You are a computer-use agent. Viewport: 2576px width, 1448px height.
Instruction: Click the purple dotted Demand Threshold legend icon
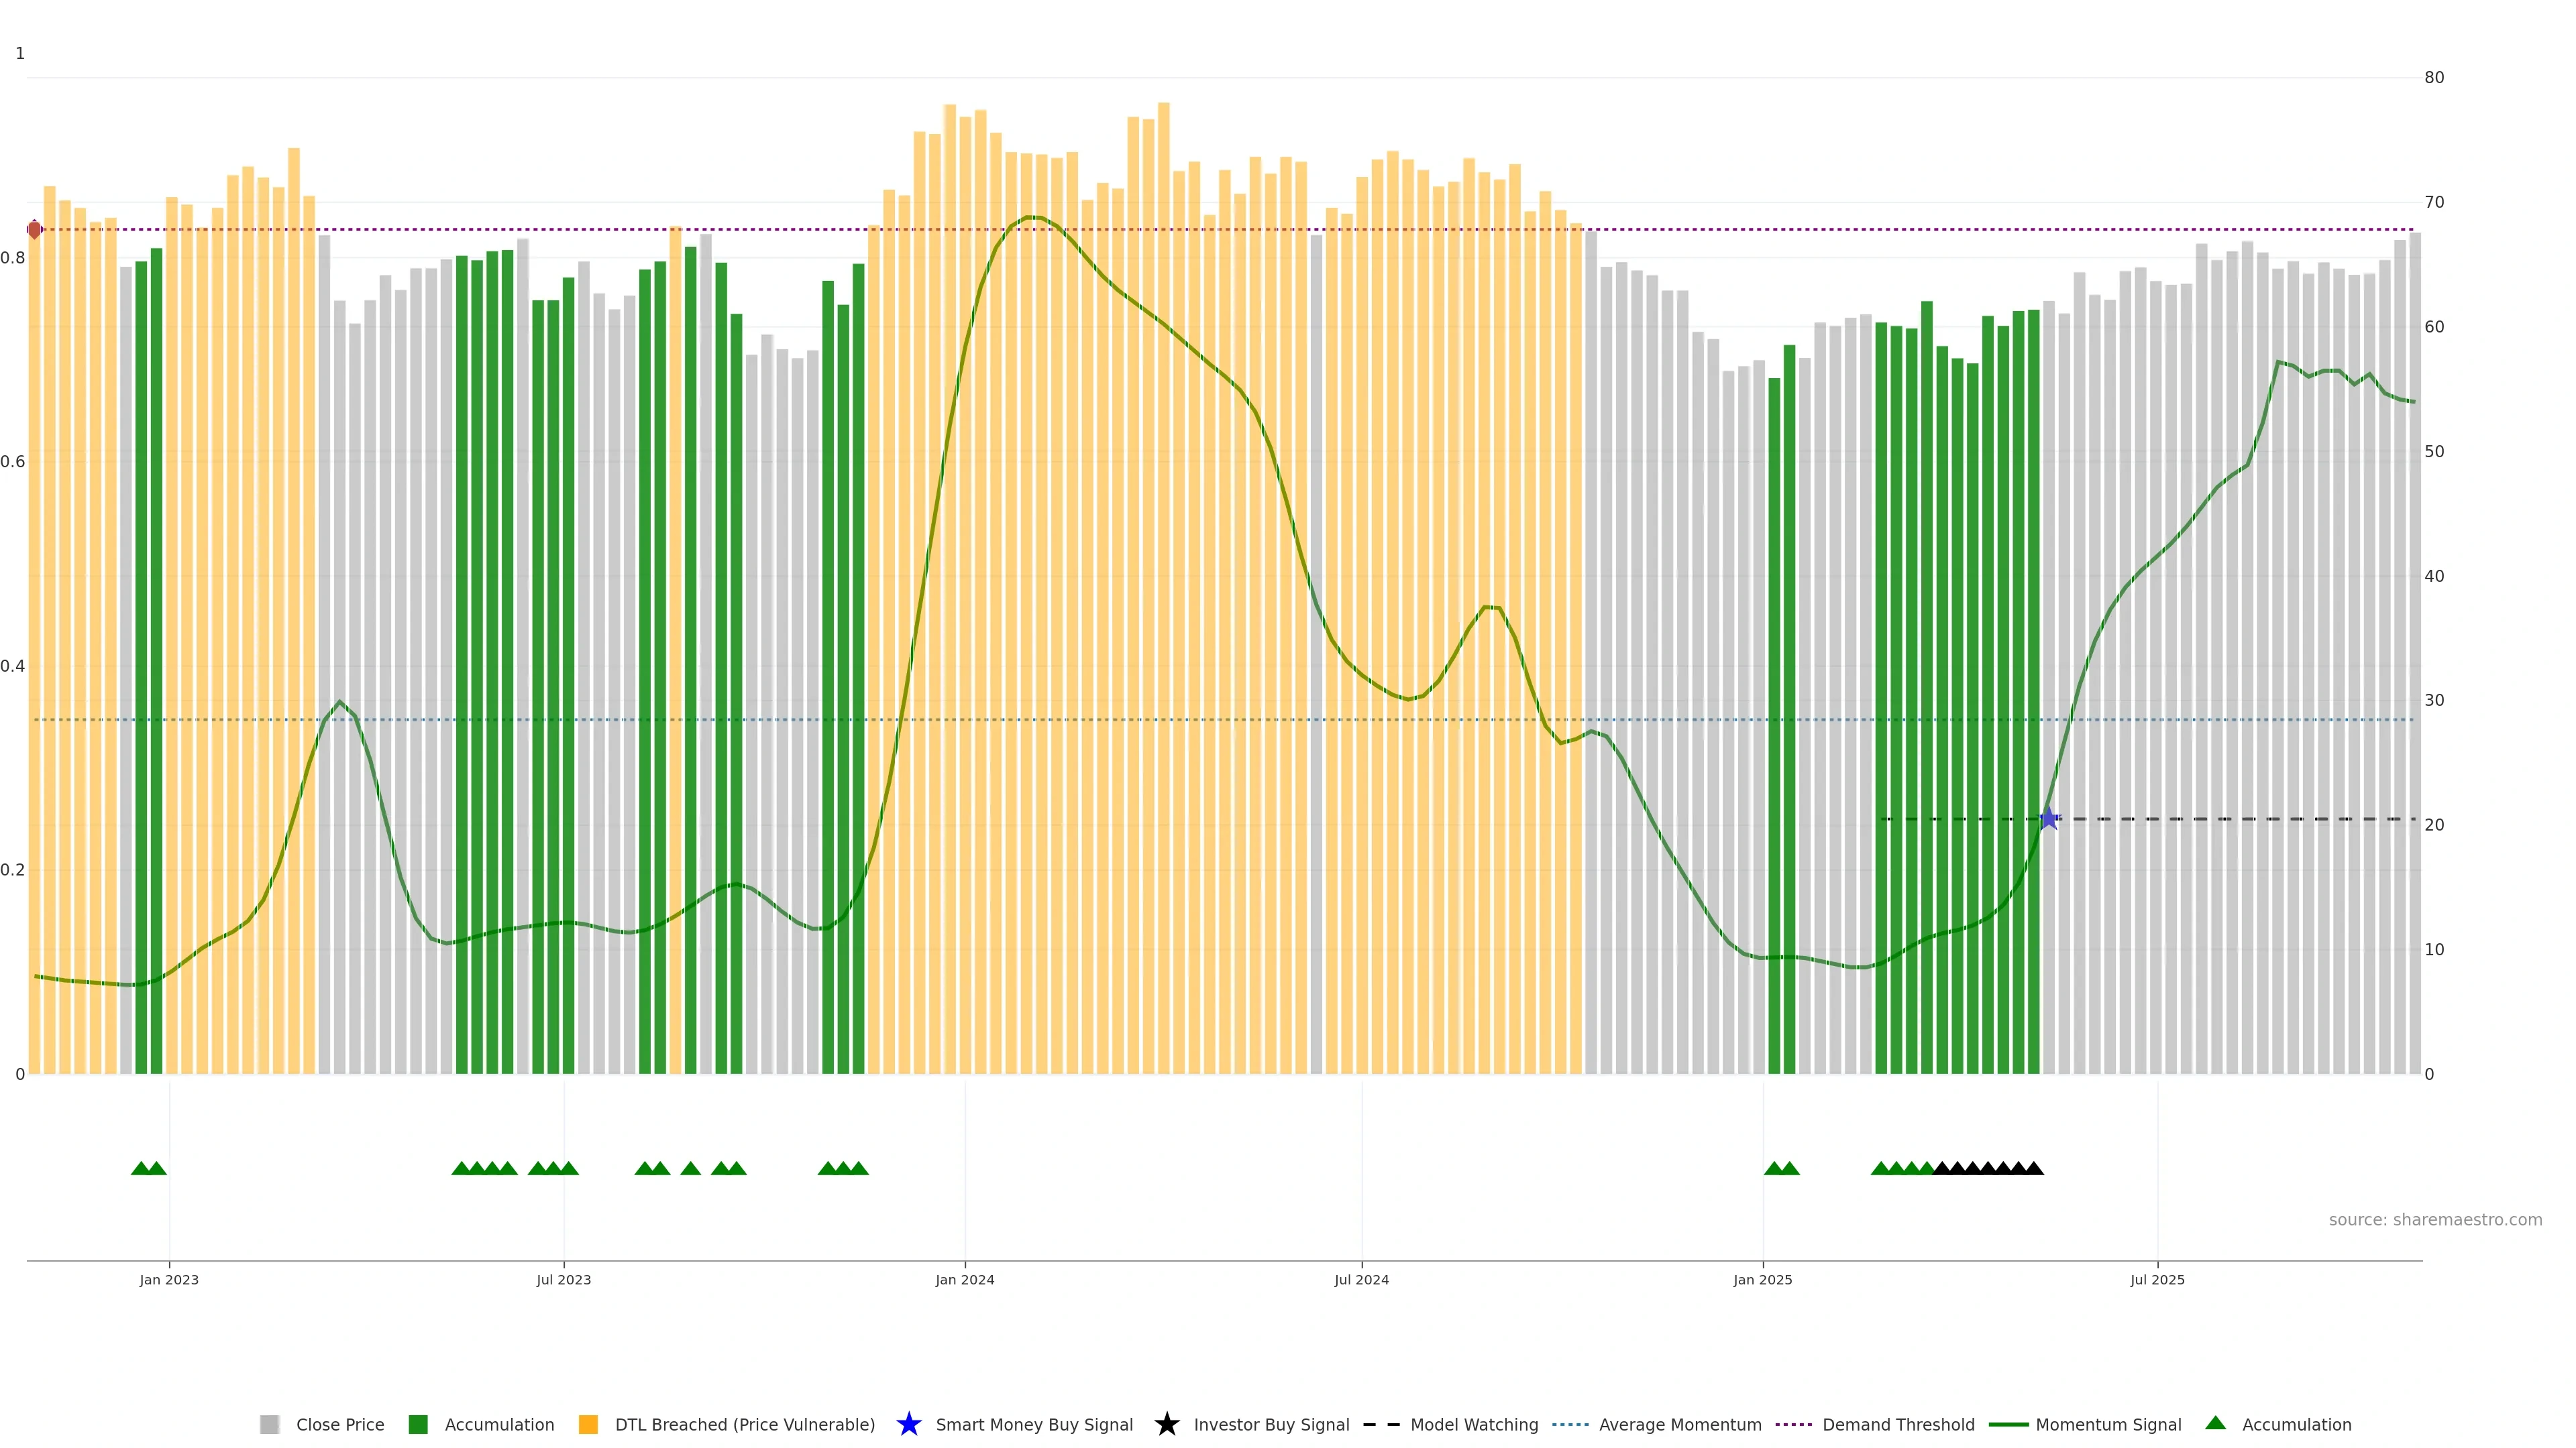pyautogui.click(x=1793, y=1424)
